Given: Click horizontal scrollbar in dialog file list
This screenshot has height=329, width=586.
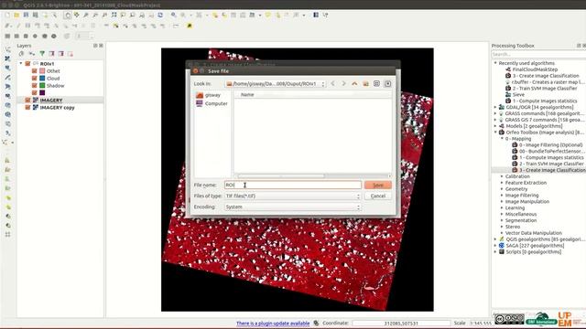Looking at the screenshot, I should tap(281, 175).
